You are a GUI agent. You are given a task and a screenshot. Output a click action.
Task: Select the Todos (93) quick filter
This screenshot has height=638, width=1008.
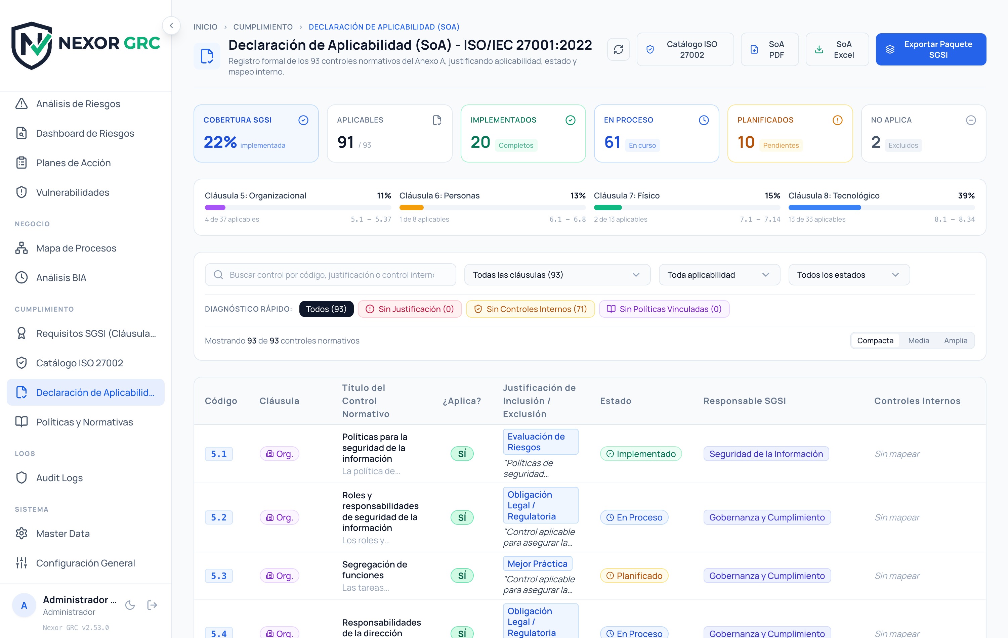(326, 309)
